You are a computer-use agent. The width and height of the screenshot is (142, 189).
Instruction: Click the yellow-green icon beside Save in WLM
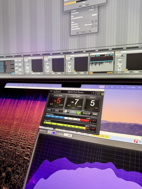coord(103,94)
